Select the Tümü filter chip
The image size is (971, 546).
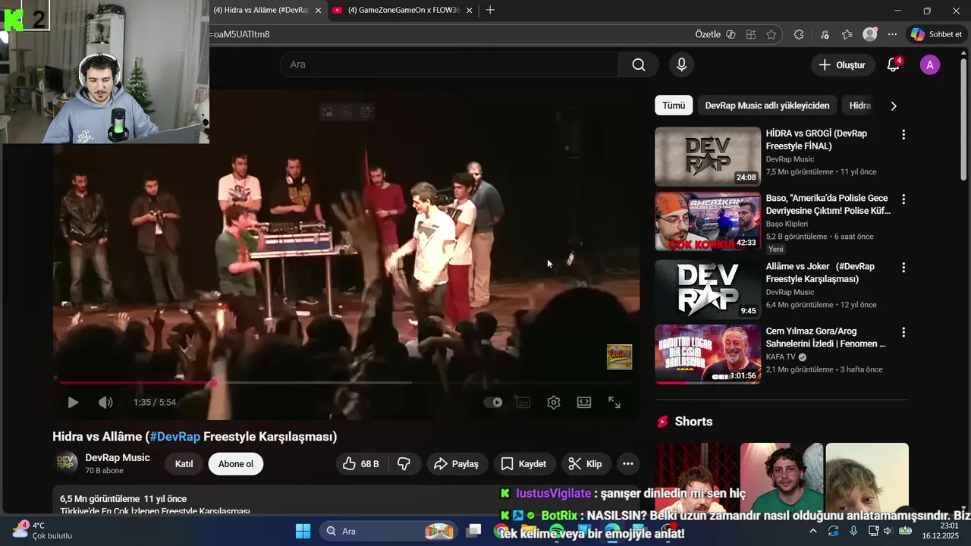click(674, 105)
